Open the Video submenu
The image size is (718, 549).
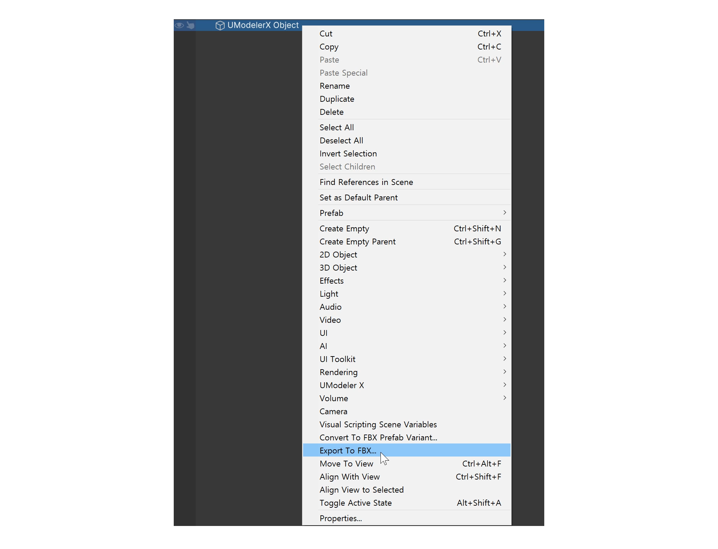click(x=407, y=320)
